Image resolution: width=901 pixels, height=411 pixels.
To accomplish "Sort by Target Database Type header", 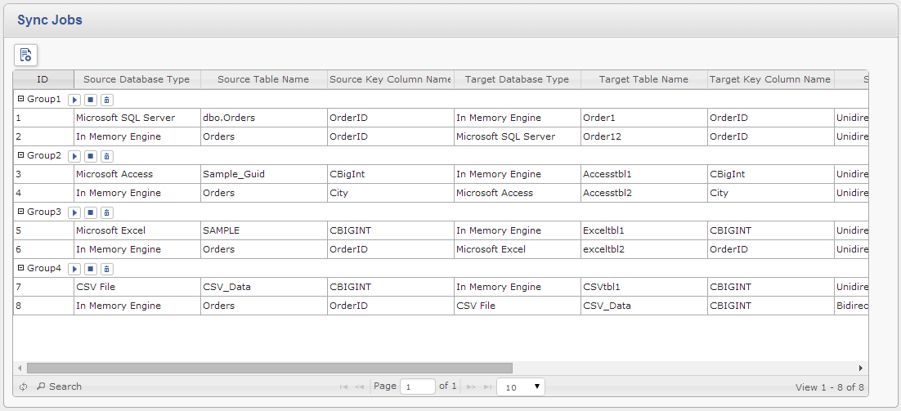I will pyautogui.click(x=518, y=79).
